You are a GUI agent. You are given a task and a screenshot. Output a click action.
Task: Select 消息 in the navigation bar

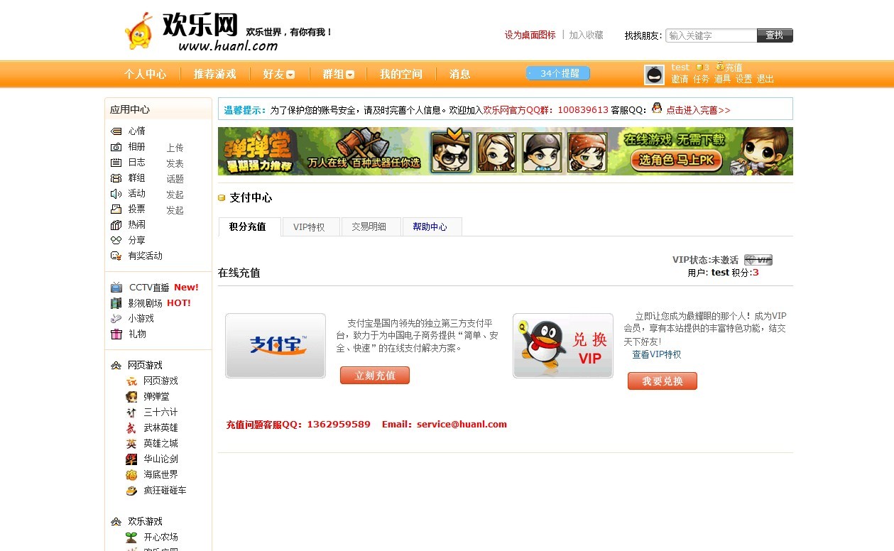click(x=460, y=74)
